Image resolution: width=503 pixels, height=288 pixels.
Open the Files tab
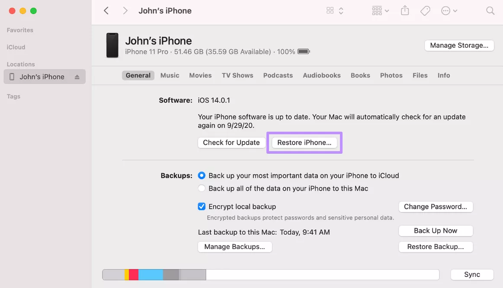[420, 75]
